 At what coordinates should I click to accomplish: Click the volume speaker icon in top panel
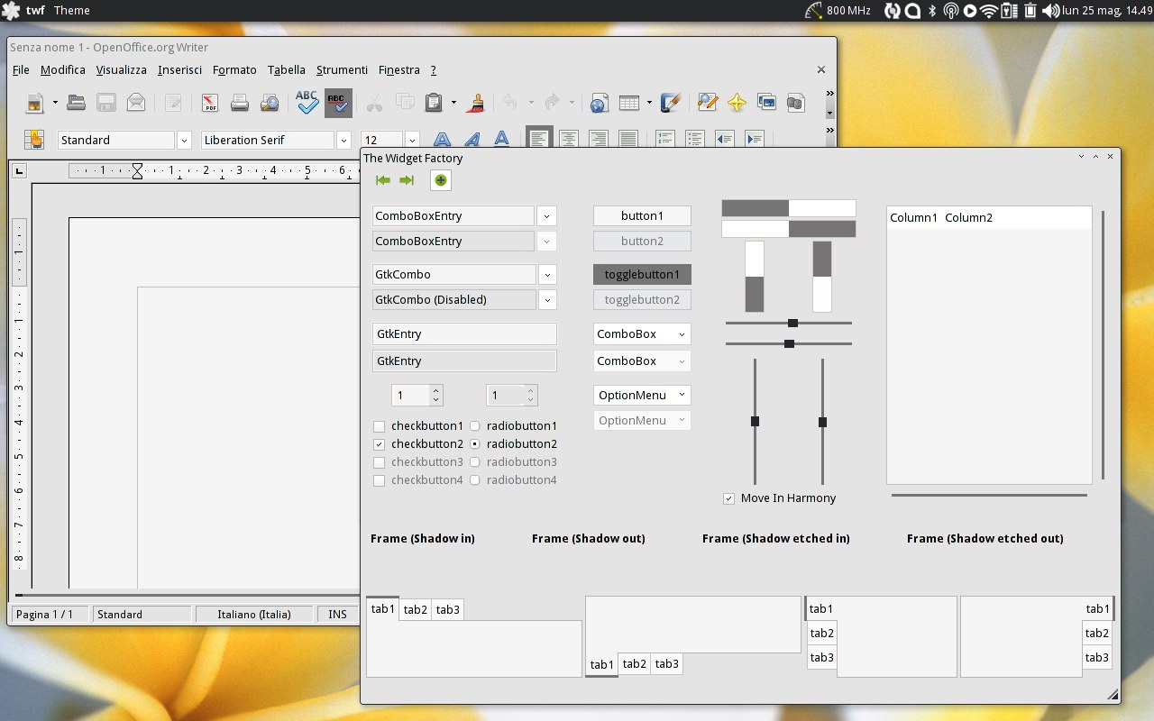tap(1051, 11)
